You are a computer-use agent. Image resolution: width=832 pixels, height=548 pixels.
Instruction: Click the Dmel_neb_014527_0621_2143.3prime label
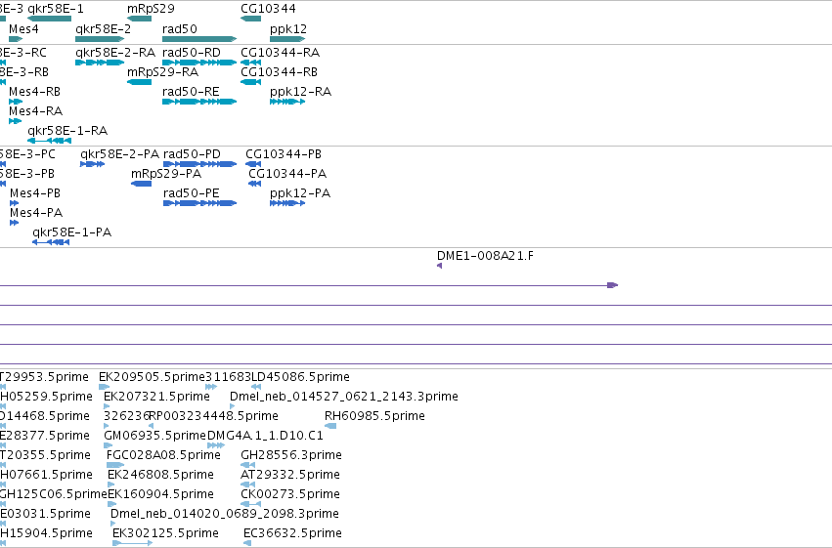[344, 397]
